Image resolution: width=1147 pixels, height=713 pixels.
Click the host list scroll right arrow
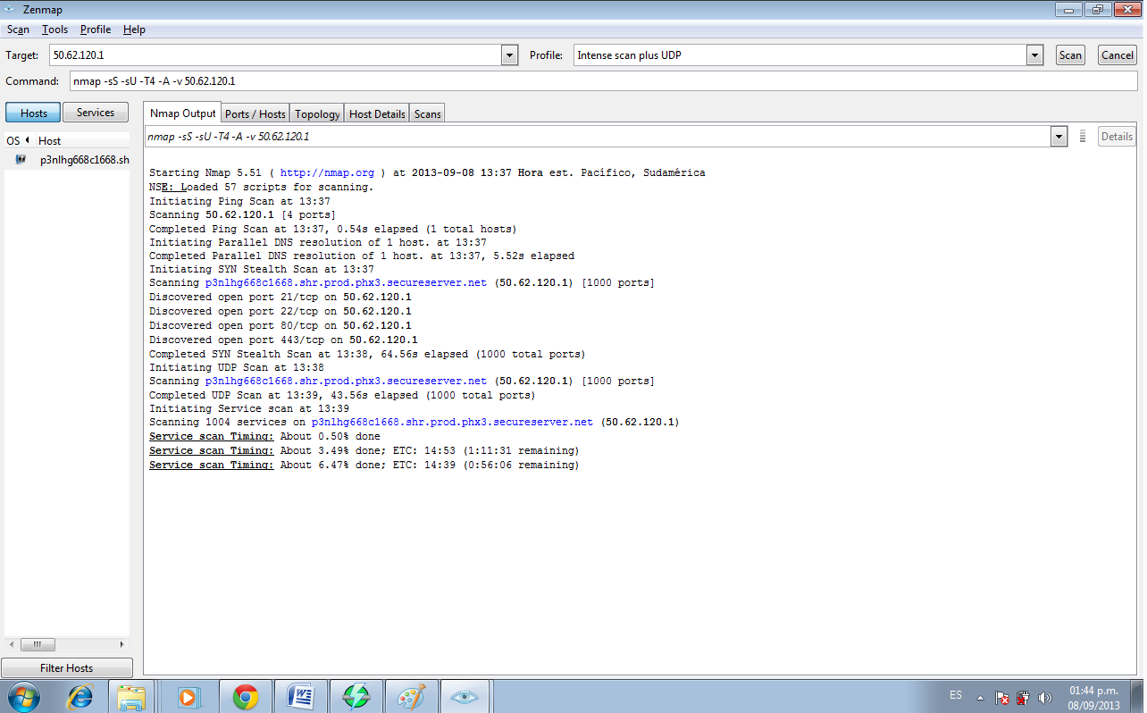pos(122,644)
